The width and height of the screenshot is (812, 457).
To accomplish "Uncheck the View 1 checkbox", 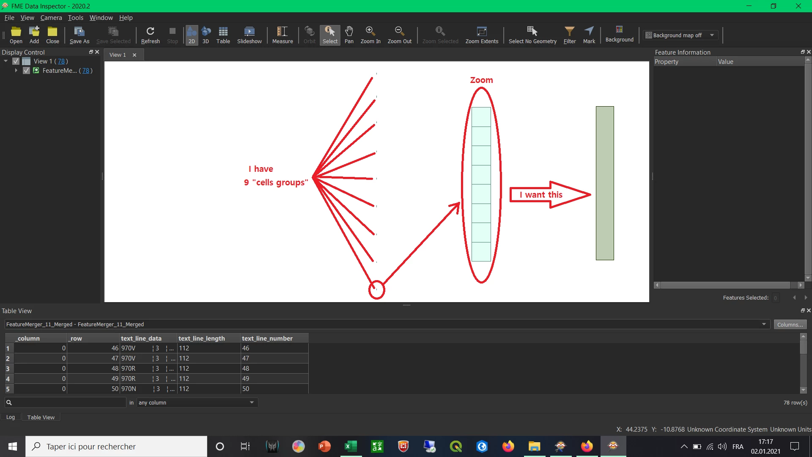I will point(16,61).
